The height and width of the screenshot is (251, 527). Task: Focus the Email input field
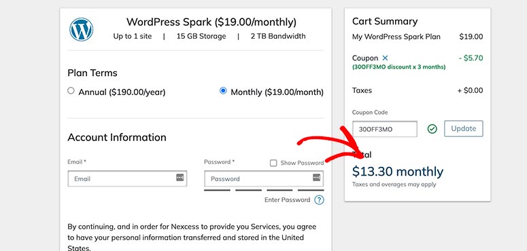127,178
